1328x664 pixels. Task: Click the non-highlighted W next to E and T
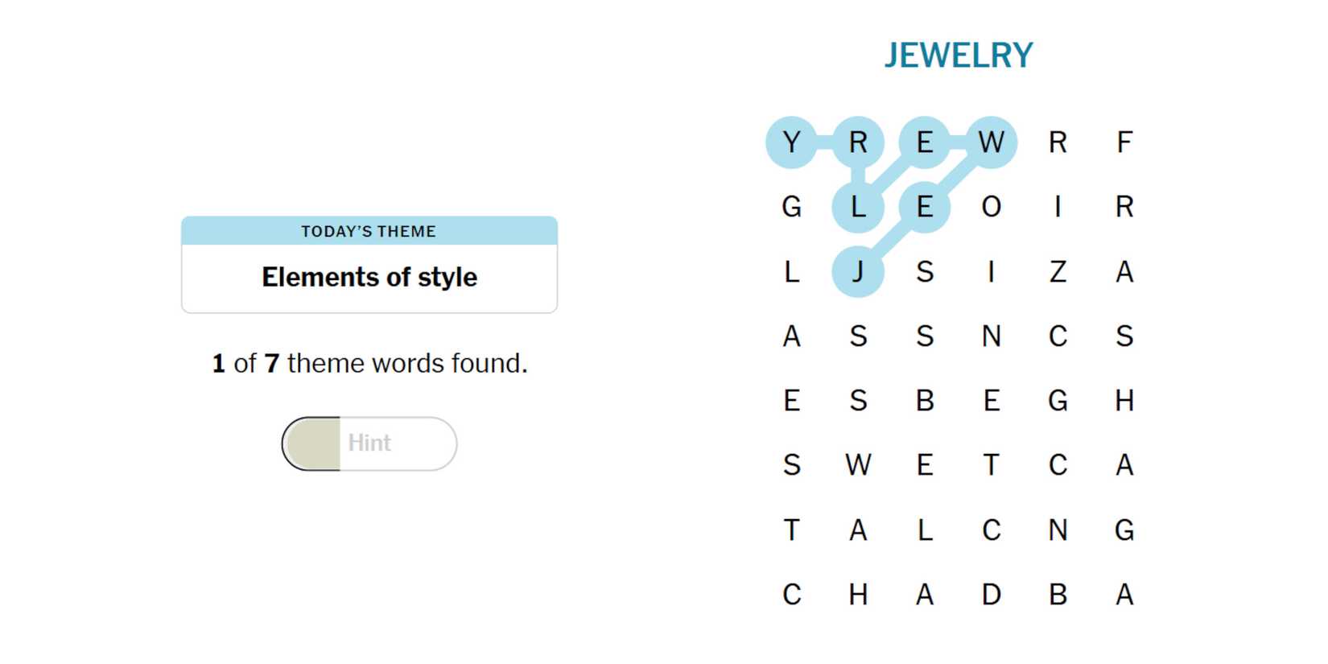pos(858,465)
